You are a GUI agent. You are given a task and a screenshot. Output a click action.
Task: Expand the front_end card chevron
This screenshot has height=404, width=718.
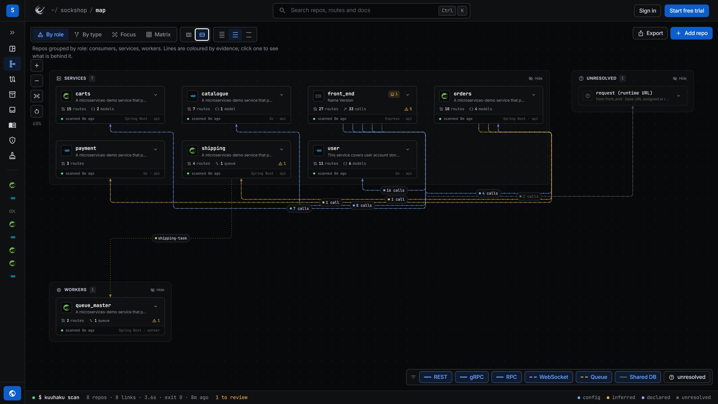(407, 95)
